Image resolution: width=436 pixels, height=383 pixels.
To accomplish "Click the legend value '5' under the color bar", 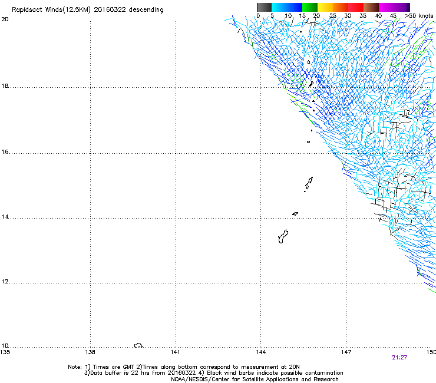I will coord(272,16).
